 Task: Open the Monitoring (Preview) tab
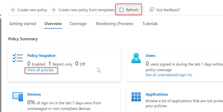pyautogui.click(x=114, y=24)
